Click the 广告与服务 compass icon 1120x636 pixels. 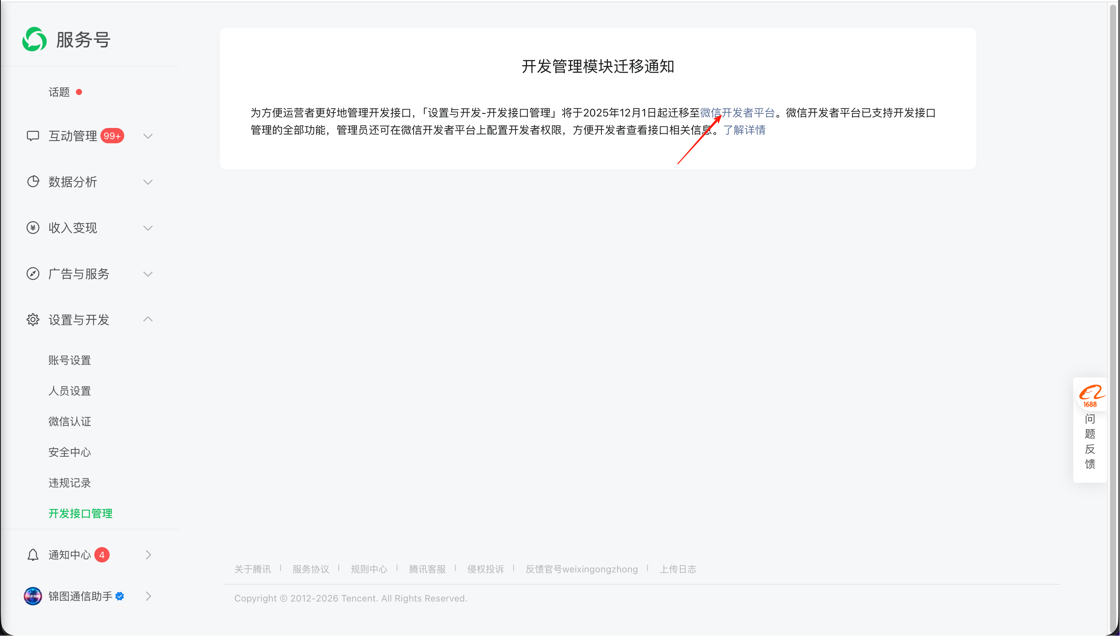33,274
